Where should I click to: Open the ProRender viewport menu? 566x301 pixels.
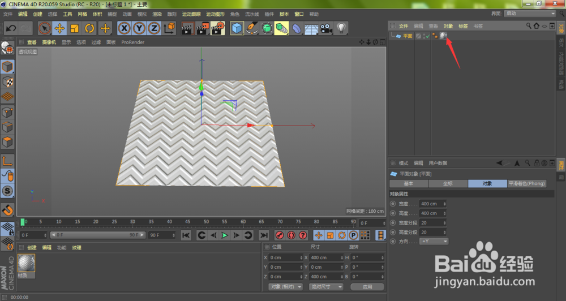click(x=132, y=42)
